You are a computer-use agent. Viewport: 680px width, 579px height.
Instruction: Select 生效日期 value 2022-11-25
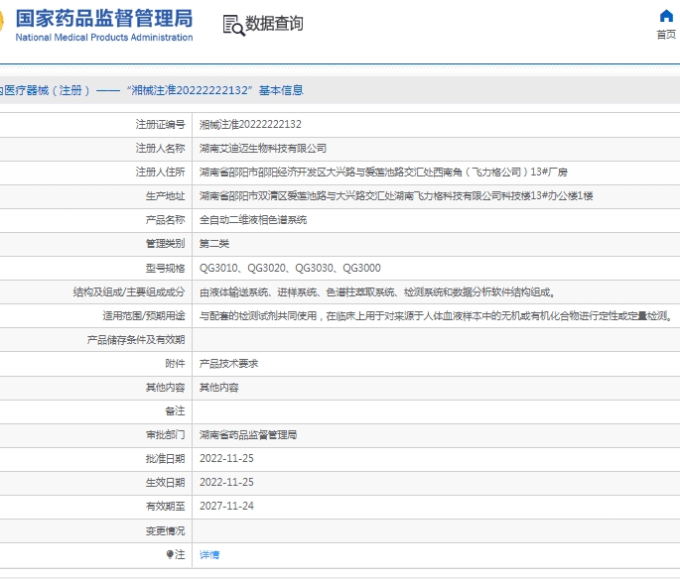tap(226, 483)
